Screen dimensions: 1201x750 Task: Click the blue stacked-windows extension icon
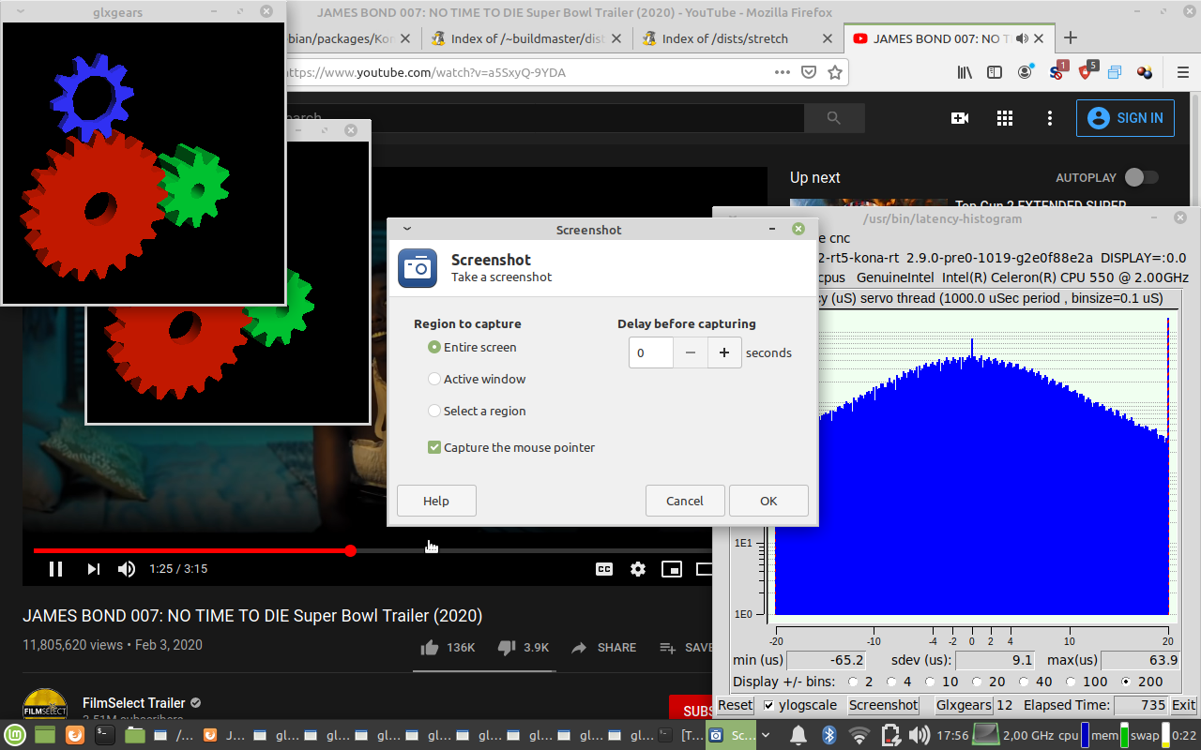click(x=1115, y=72)
